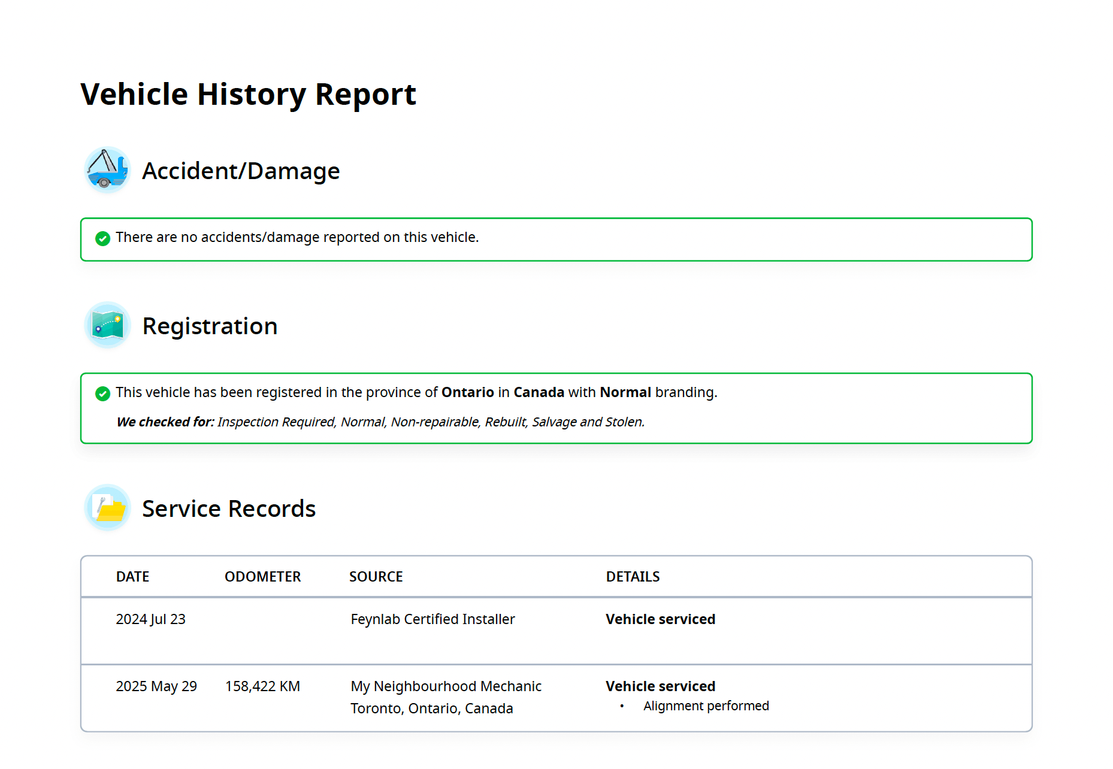Image resolution: width=1113 pixels, height=769 pixels.
Task: Click the Service Records section heading
Action: click(229, 509)
